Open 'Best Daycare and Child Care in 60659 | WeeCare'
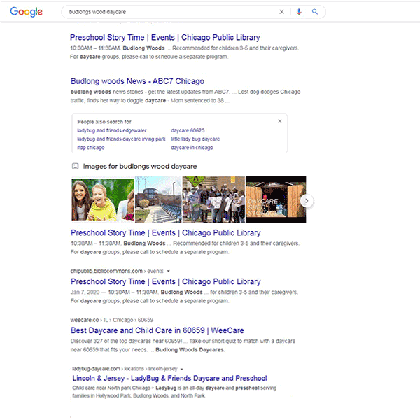The height and width of the screenshot is (420, 420). point(157,330)
